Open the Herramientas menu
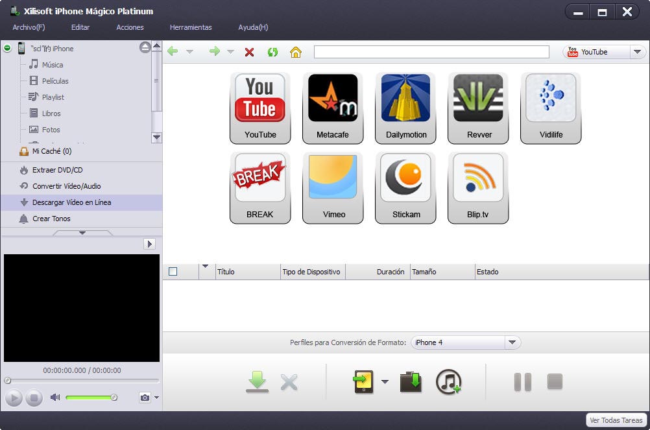650x430 pixels. tap(191, 27)
